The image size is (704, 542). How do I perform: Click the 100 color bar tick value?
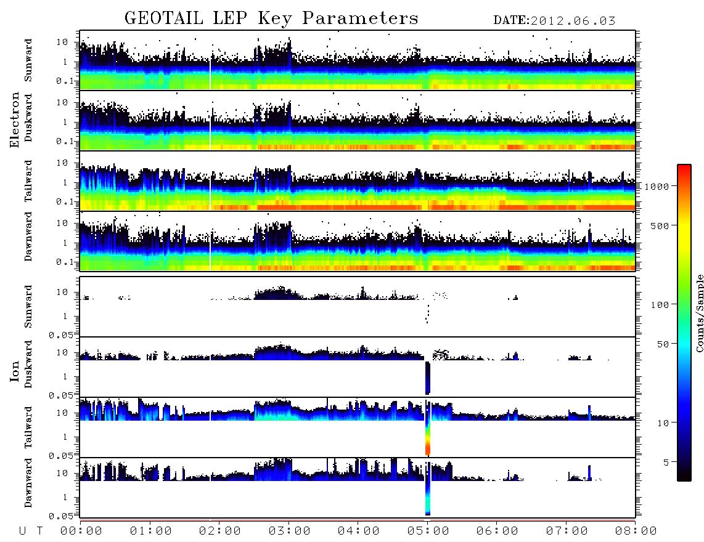point(660,305)
